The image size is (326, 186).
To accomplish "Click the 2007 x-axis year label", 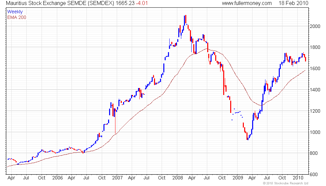I will 117,178.
